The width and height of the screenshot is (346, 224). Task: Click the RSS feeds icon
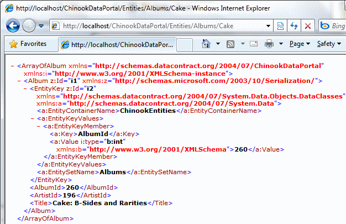coord(230,44)
